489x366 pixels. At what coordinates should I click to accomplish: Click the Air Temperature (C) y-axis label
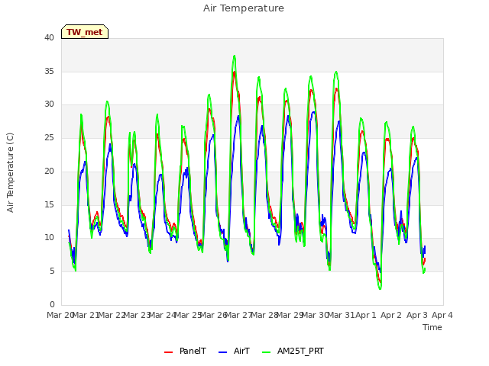10,172
